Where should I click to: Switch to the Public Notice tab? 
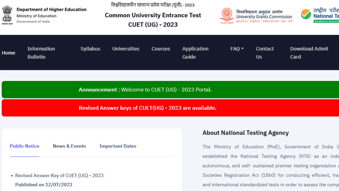(25, 146)
